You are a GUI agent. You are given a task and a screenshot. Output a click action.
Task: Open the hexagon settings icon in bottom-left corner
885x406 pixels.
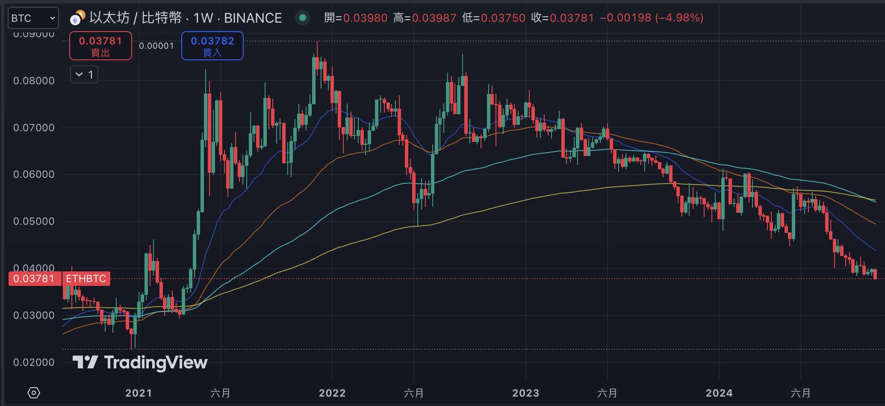pos(34,393)
